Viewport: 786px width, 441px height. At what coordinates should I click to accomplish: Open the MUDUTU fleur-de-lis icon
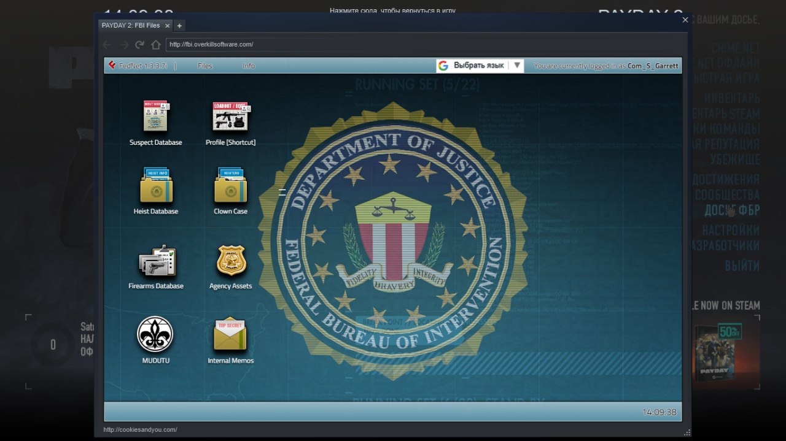click(155, 334)
